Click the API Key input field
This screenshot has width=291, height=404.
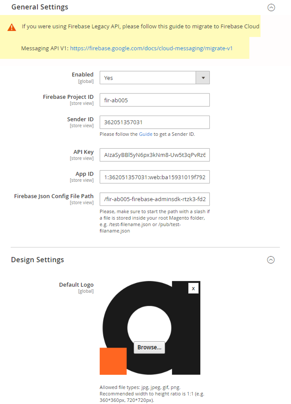[x=154, y=155]
